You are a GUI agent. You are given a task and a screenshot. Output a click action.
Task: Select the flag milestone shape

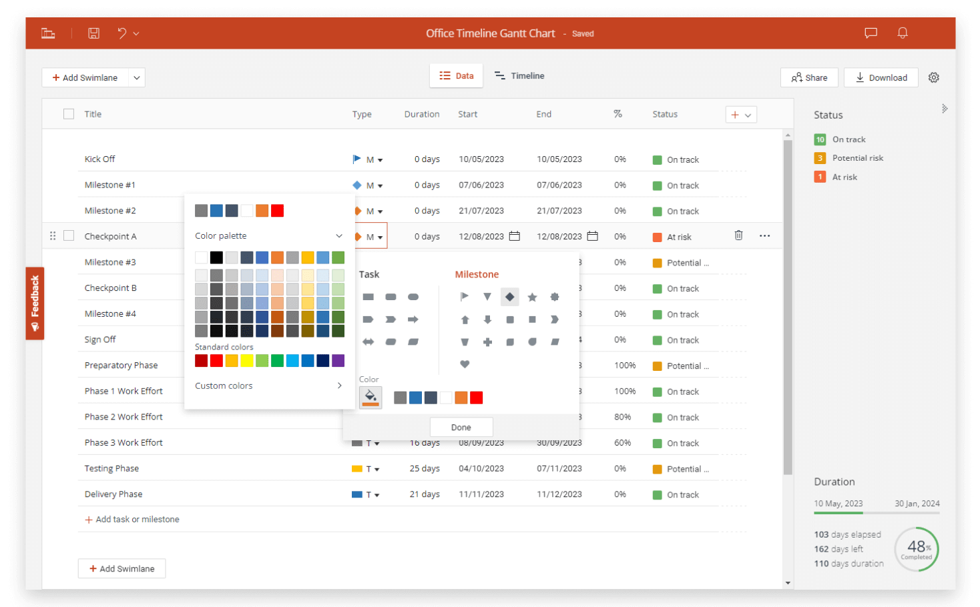click(465, 296)
